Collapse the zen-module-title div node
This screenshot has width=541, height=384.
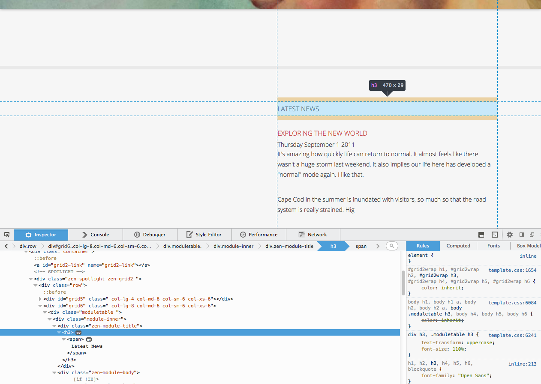click(54, 326)
